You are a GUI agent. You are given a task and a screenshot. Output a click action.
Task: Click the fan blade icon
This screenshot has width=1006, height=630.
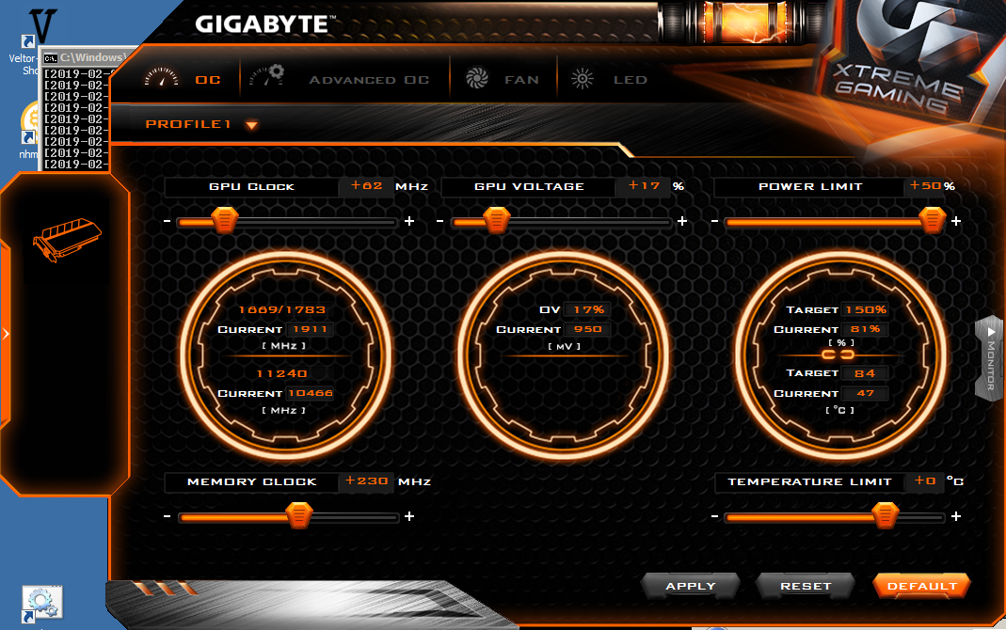click(477, 78)
